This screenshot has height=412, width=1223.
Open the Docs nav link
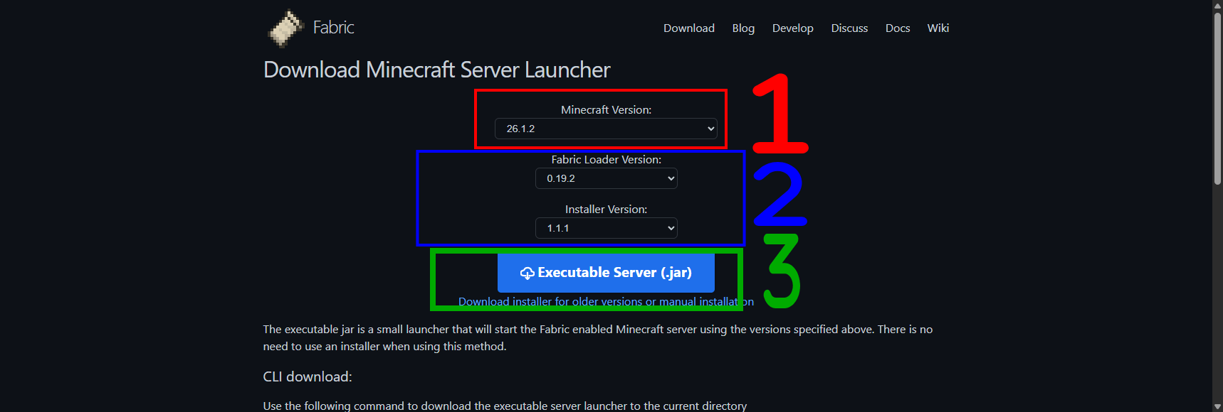(x=898, y=28)
